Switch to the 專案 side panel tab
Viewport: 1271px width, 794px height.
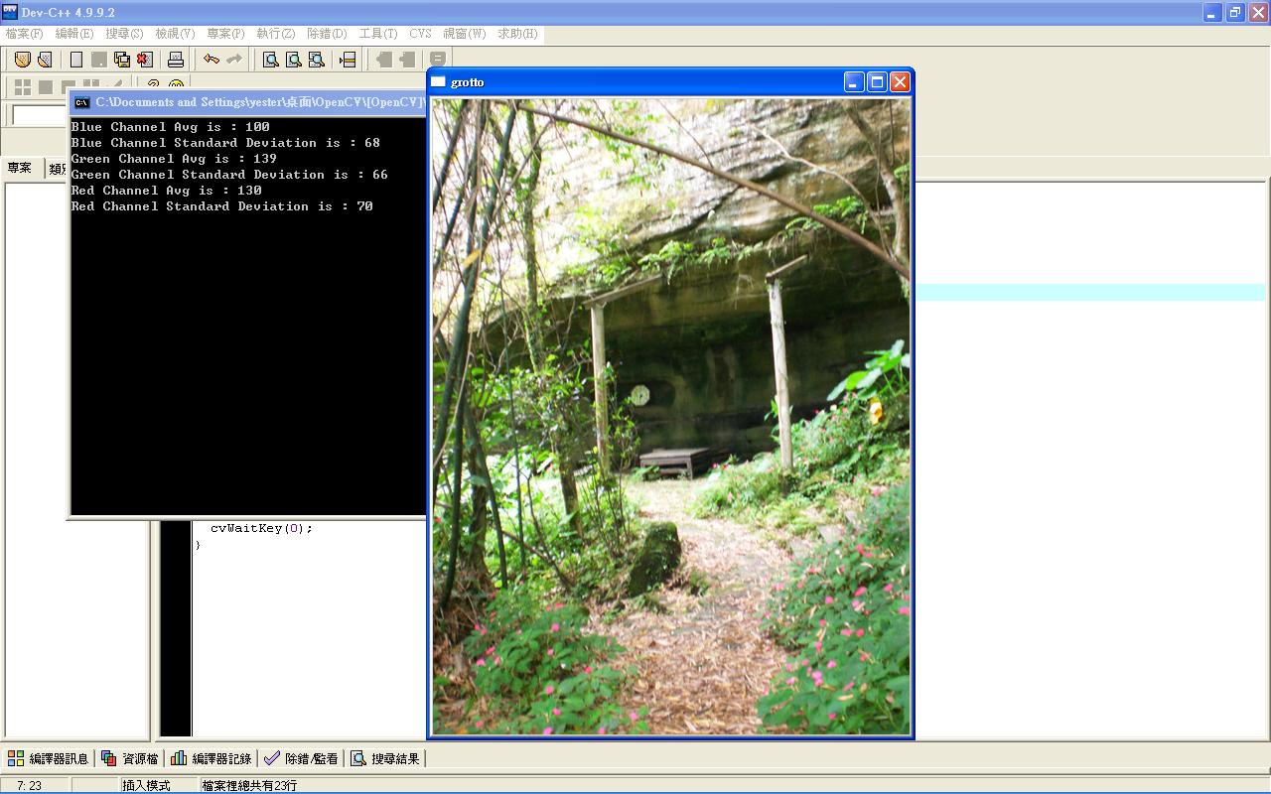point(20,168)
